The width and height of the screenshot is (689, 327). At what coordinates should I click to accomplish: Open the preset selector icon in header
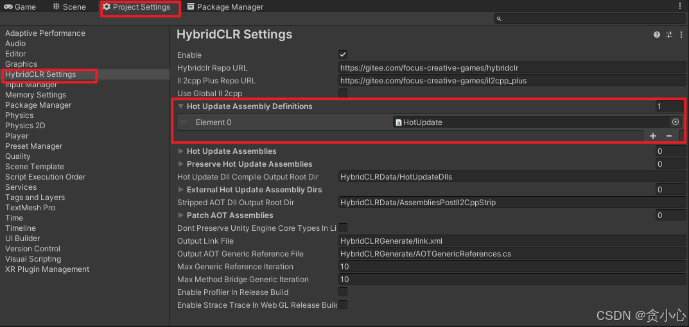coord(669,35)
